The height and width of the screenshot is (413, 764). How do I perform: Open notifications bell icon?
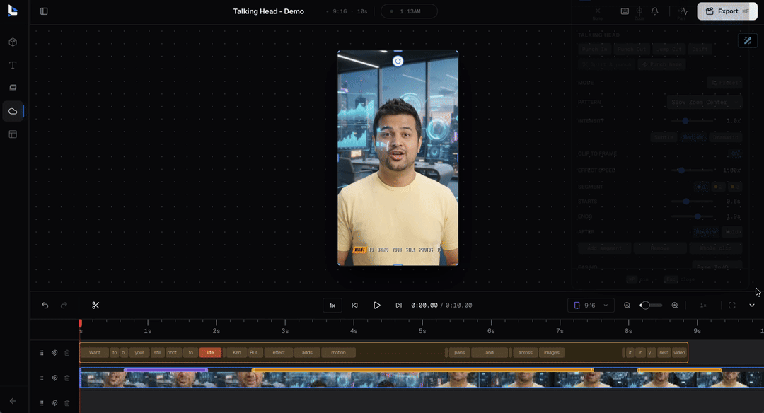[654, 11]
